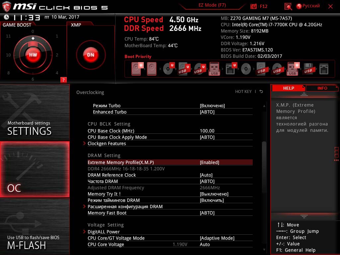The width and height of the screenshot is (340, 255).
Task: Toggle the GAME BOOST HW knob
Action: [x=33, y=55]
